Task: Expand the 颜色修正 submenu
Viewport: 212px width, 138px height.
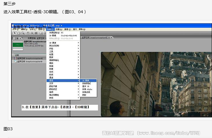Action: 63,89
